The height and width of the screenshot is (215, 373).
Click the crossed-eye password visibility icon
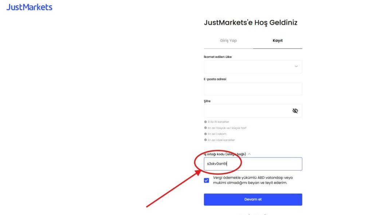[x=295, y=110]
